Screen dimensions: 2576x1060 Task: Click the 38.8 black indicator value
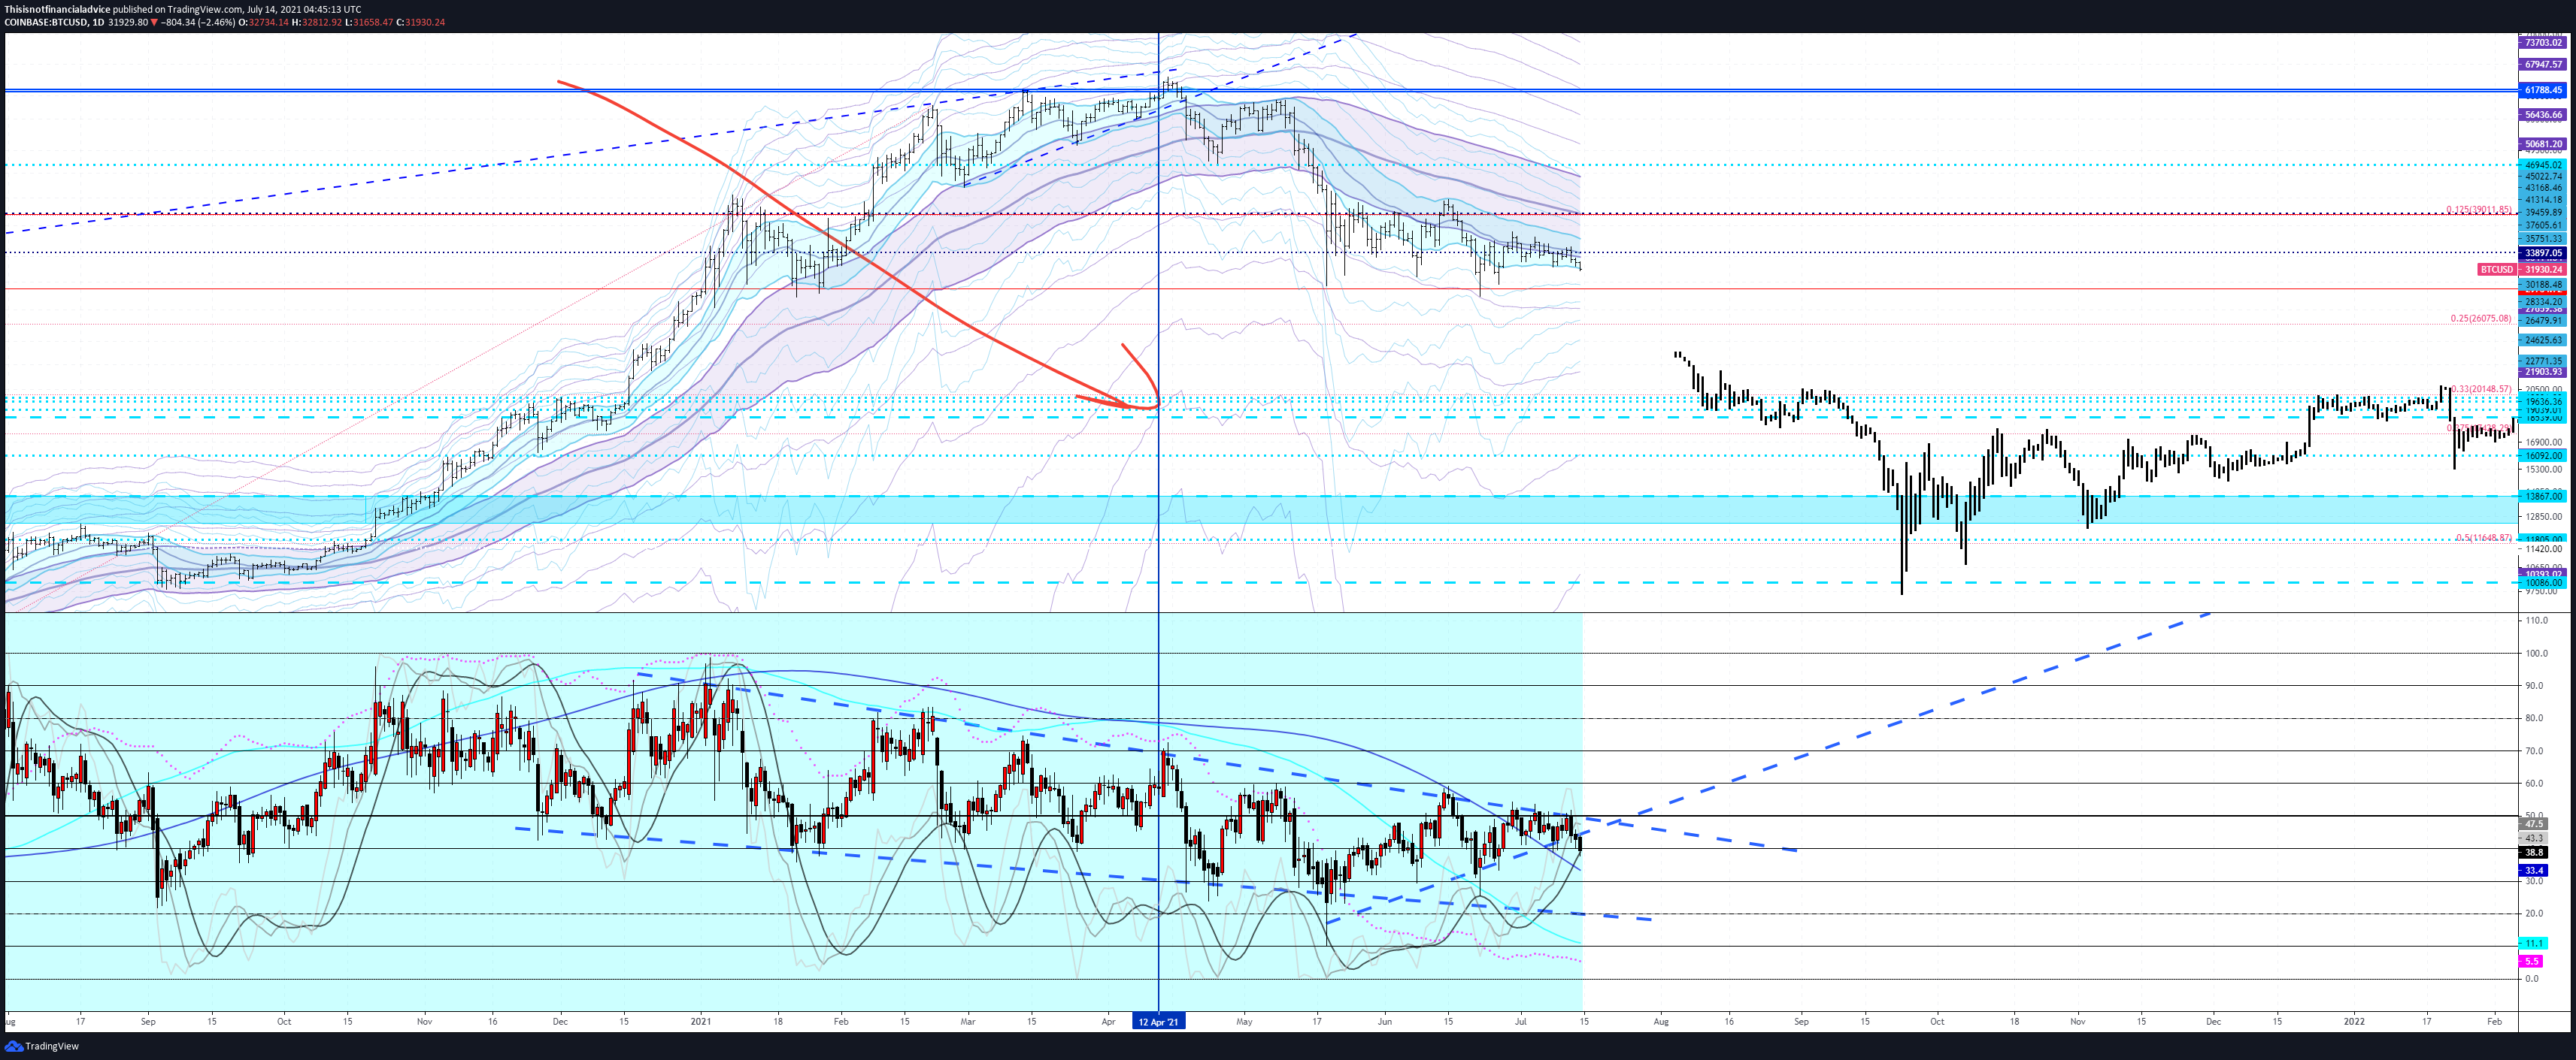coord(2534,852)
